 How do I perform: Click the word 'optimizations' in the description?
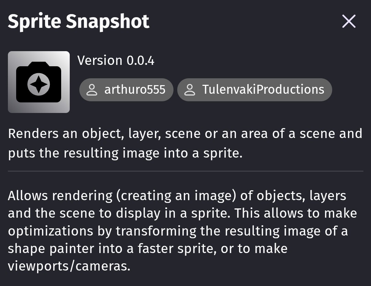(x=50, y=231)
